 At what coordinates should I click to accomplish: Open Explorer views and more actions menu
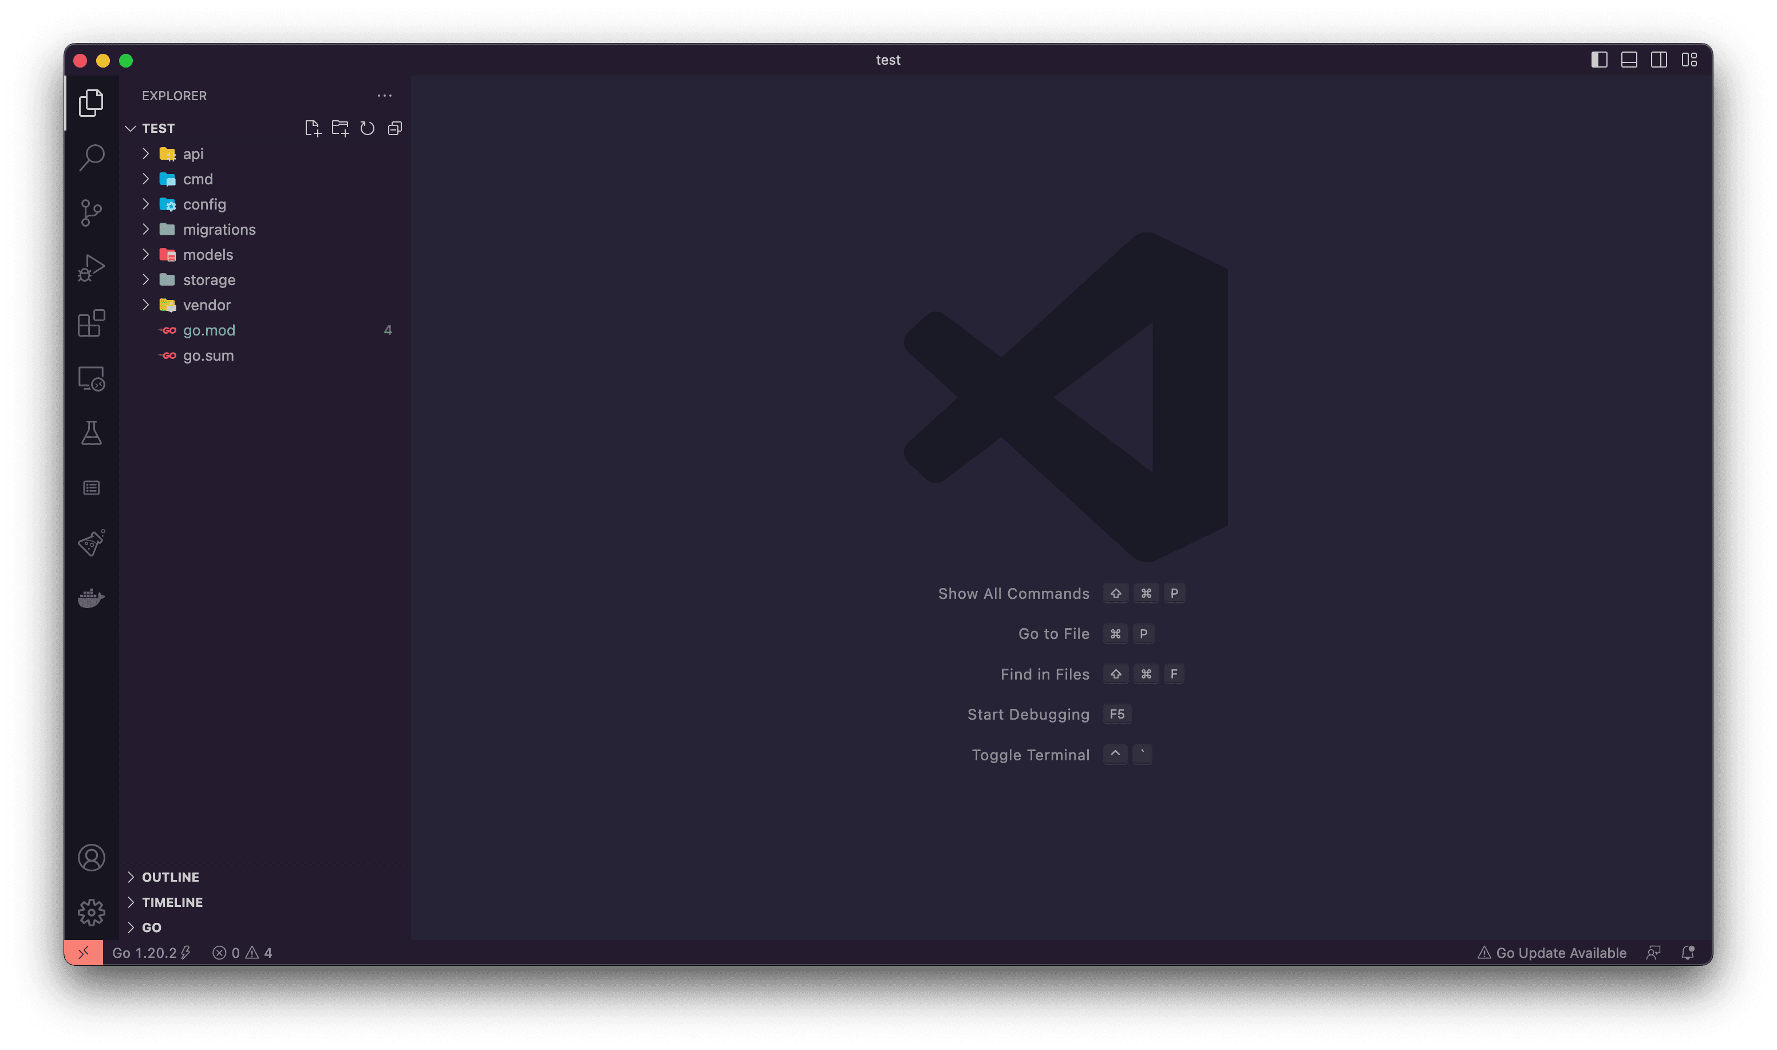tap(384, 96)
